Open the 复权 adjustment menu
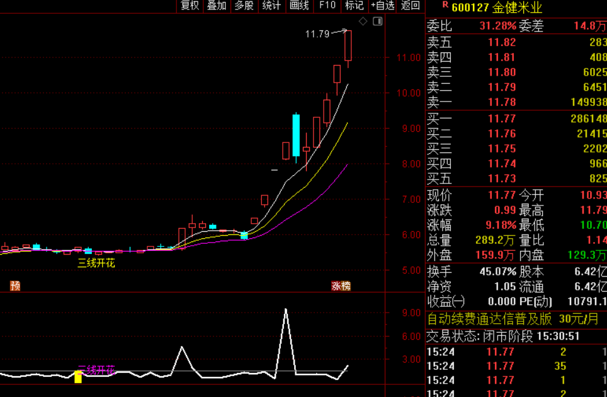 pos(190,6)
